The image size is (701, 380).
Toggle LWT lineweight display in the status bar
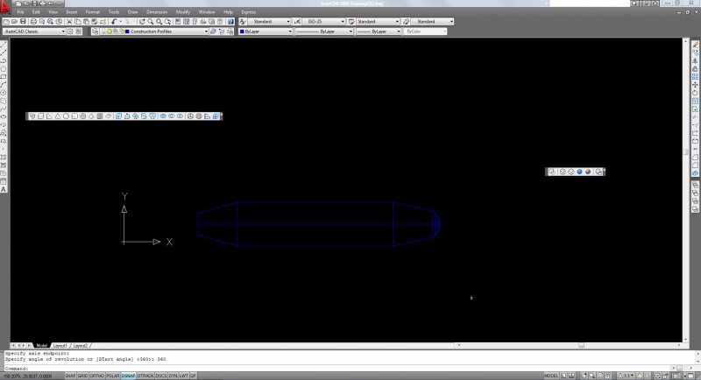pos(184,376)
